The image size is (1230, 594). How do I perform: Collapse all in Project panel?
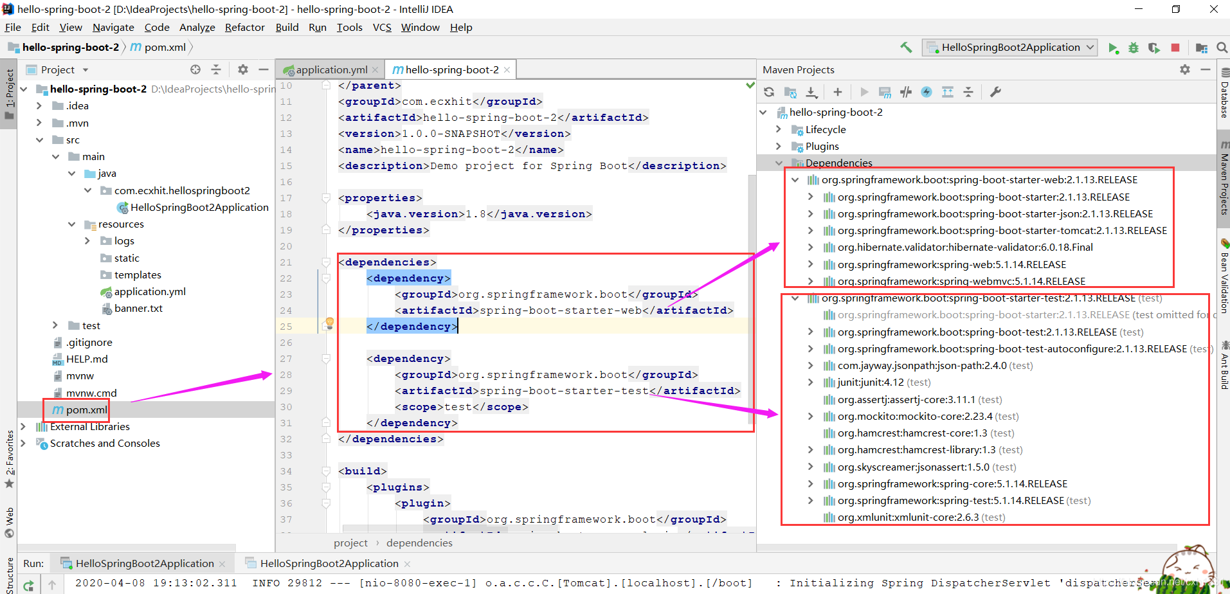click(x=216, y=69)
